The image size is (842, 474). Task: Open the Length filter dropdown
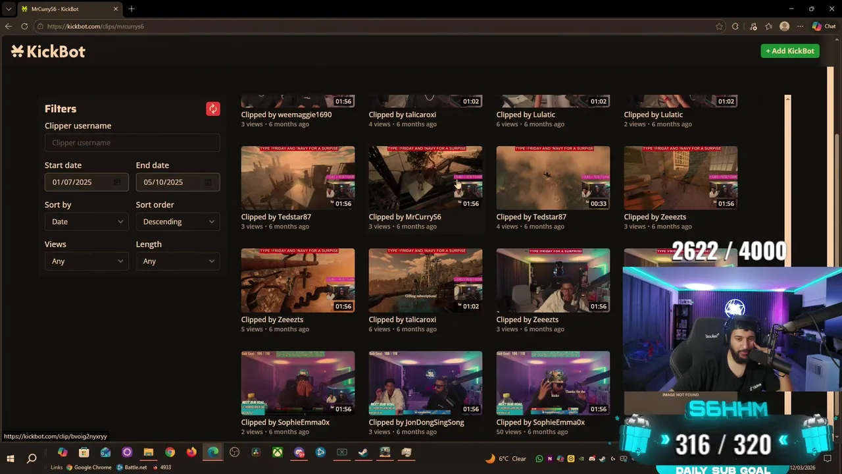(x=178, y=261)
